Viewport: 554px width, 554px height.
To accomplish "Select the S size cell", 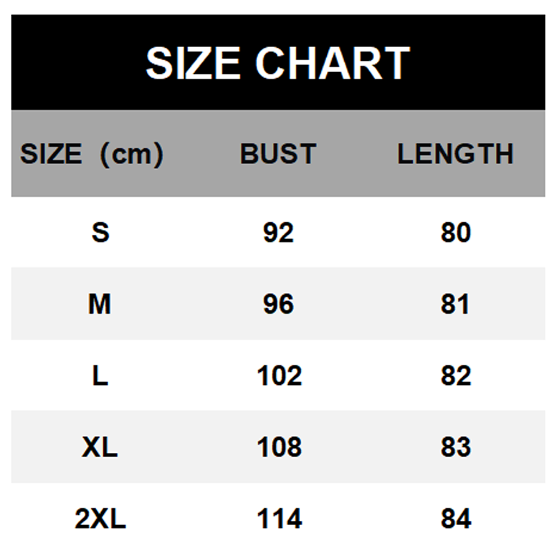I will tap(100, 233).
